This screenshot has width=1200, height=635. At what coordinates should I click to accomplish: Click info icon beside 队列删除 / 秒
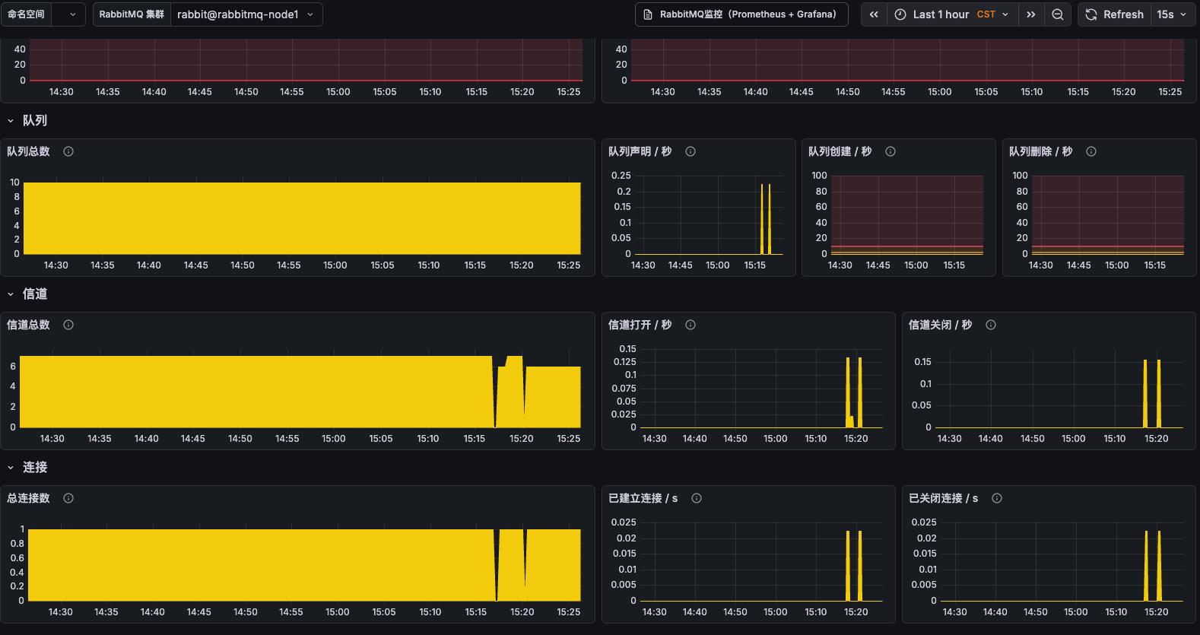[1091, 151]
